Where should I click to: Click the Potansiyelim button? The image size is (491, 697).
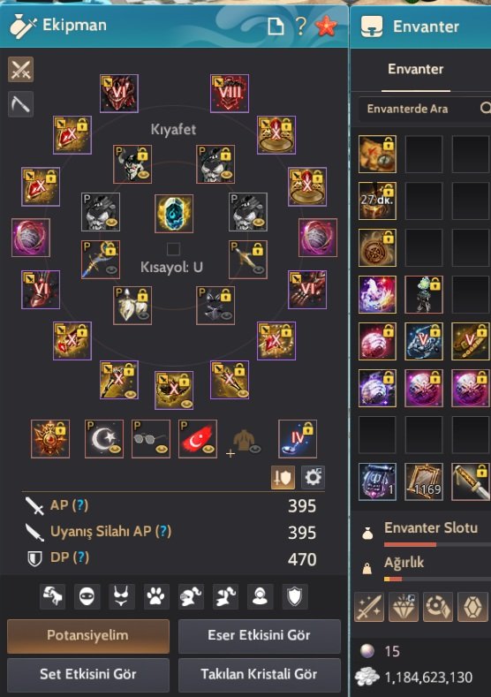point(88,636)
